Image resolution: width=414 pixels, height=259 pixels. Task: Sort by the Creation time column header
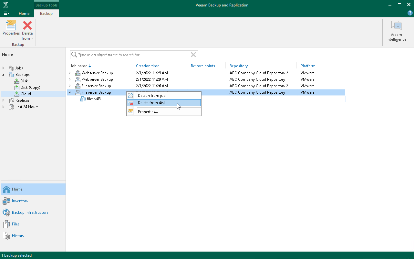(x=148, y=66)
